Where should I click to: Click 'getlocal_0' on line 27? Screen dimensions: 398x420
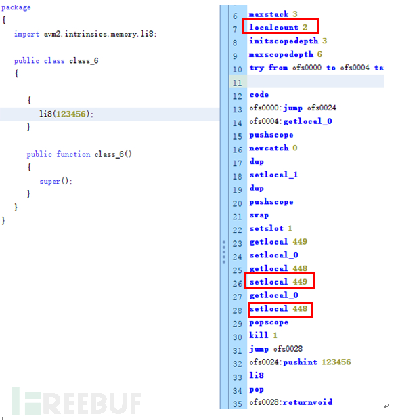(273, 295)
